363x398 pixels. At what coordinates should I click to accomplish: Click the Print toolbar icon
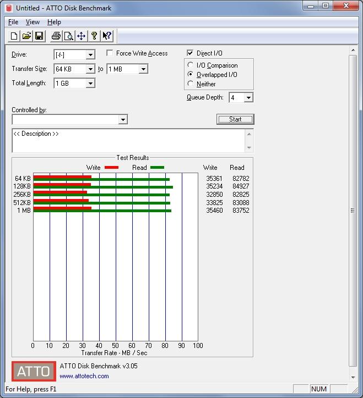(56, 36)
